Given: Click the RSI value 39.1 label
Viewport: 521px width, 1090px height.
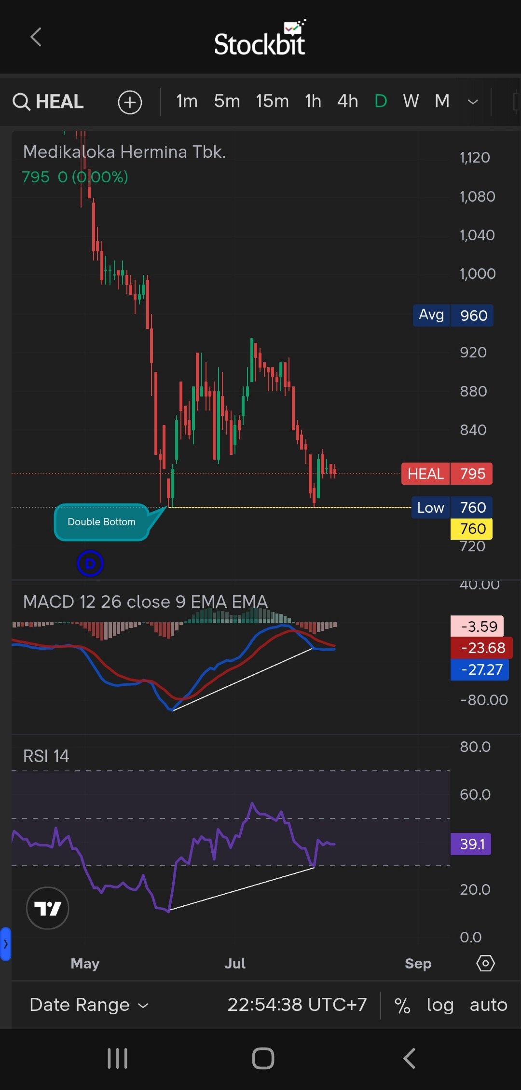Looking at the screenshot, I should (x=471, y=844).
